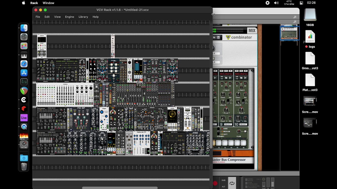Click the Reason rack navigator thumbnail
The image size is (337, 189).
click(x=290, y=33)
